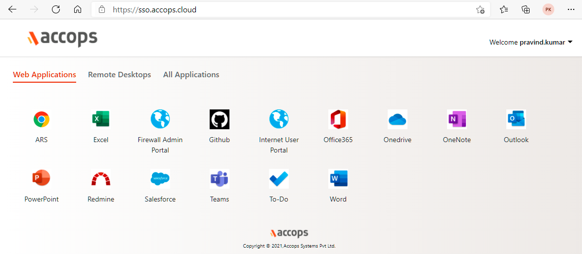Open the Teams application icon
Viewport: 582px width, 254px height.
click(220, 179)
